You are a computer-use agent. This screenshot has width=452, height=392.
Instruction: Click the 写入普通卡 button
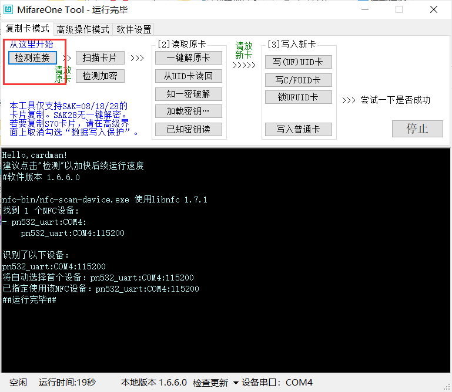pos(299,129)
